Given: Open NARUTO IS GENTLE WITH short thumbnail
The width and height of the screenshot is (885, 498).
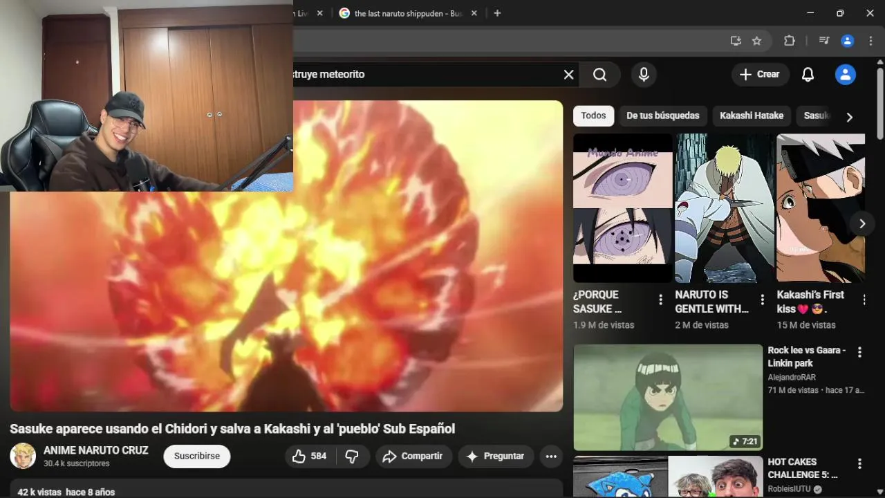Looking at the screenshot, I should coord(725,208).
